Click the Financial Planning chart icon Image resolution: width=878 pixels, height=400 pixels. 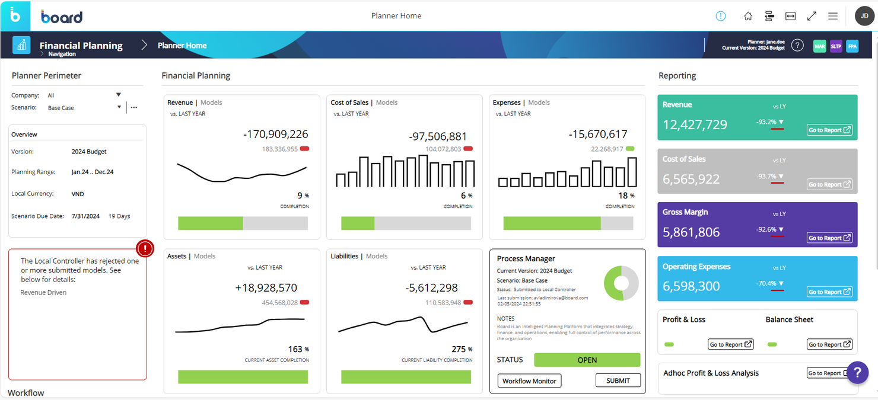coord(21,45)
